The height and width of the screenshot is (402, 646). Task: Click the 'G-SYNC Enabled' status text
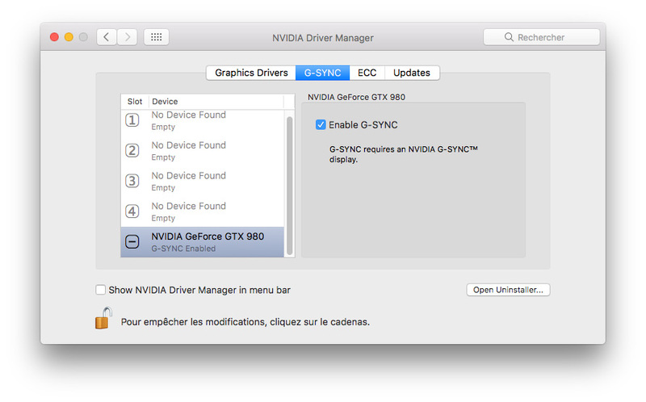point(183,249)
